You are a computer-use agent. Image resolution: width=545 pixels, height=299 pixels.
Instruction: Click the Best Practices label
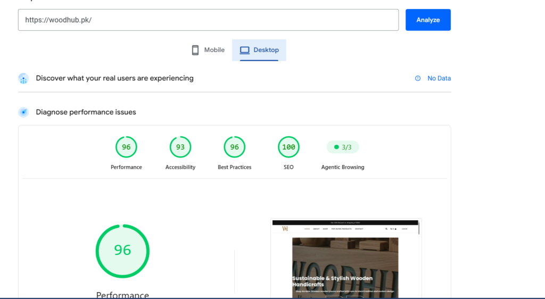(235, 167)
